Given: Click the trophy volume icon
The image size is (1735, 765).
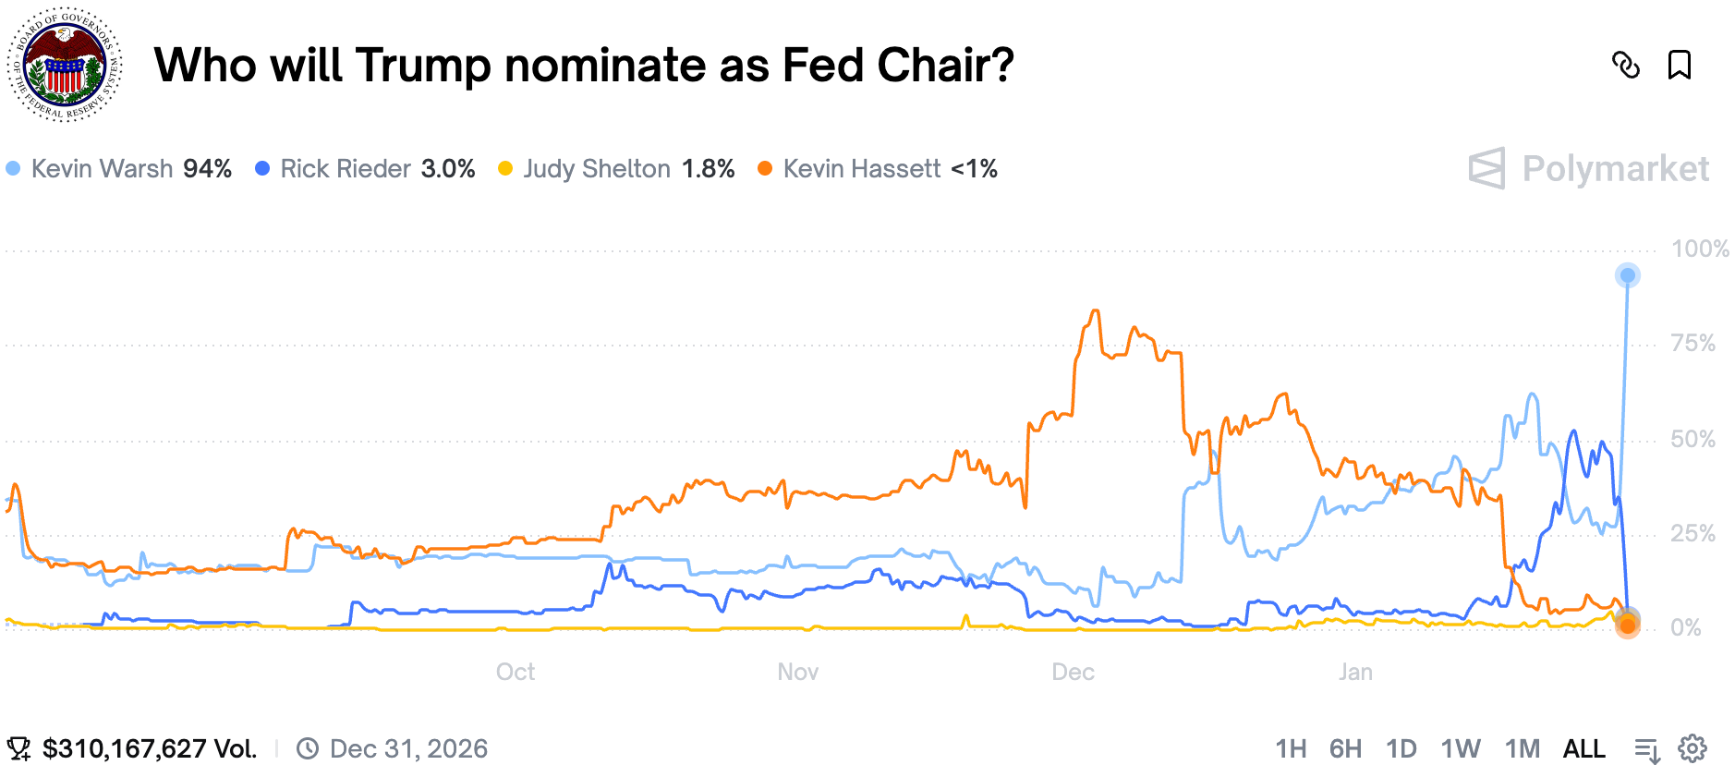Looking at the screenshot, I should click(x=18, y=748).
